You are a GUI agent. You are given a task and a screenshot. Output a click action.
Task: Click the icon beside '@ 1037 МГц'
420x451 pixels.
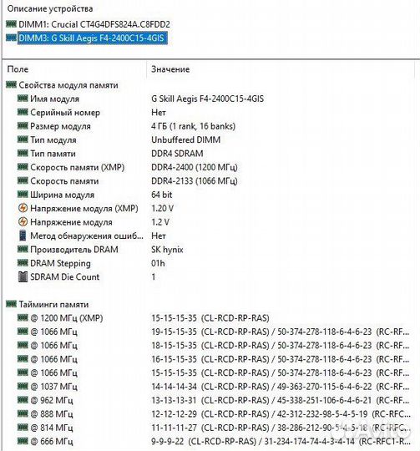pos(23,386)
